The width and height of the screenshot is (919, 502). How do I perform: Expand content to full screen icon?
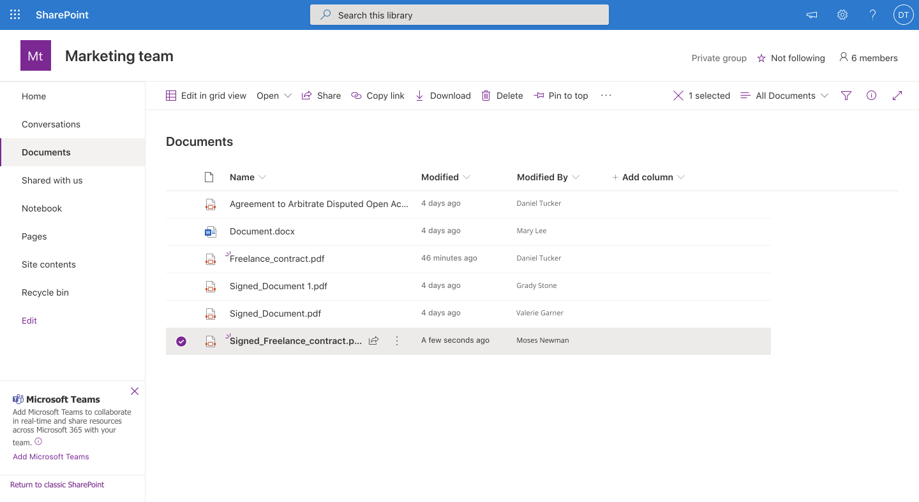click(897, 96)
